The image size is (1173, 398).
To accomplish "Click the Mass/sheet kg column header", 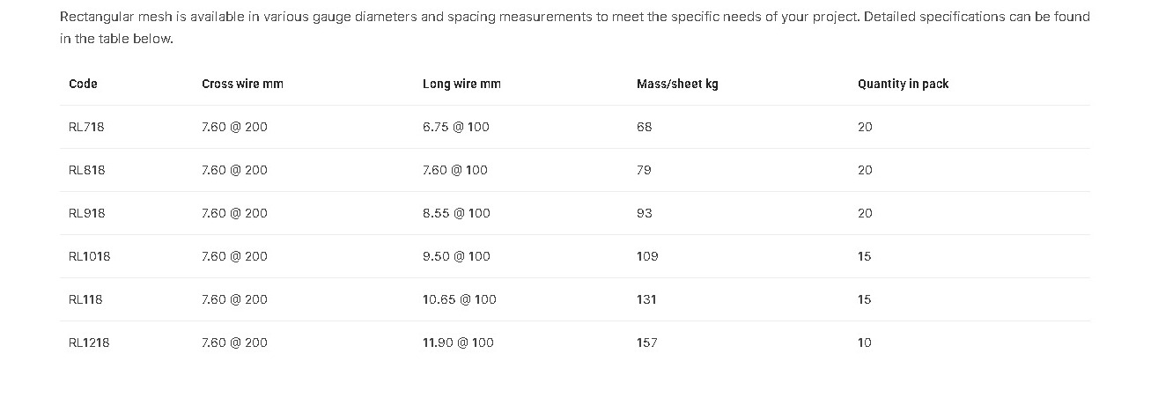I will [x=677, y=84].
